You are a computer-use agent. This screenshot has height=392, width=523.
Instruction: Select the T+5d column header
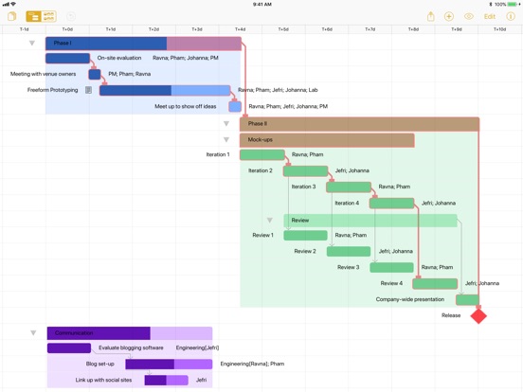(x=283, y=29)
